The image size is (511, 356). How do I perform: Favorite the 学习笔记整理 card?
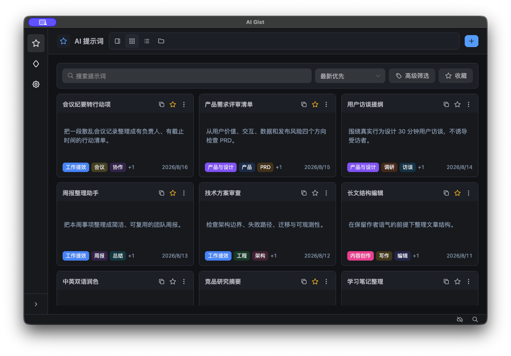pyautogui.click(x=457, y=282)
